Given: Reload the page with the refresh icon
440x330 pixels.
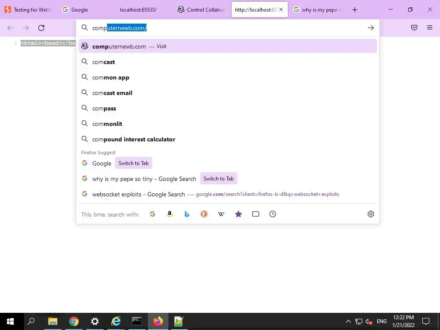Looking at the screenshot, I should (41, 28).
